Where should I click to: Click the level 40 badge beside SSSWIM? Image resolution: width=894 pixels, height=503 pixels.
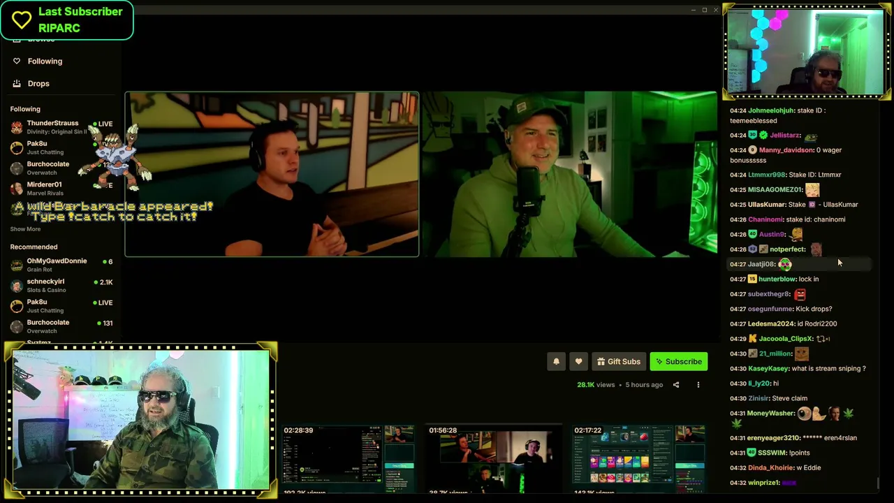[x=753, y=453]
